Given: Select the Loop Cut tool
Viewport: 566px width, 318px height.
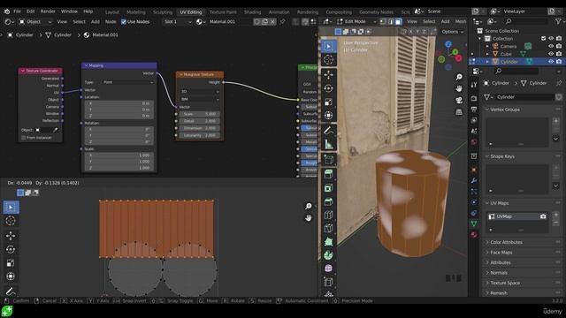Looking at the screenshot, I should (x=328, y=215).
